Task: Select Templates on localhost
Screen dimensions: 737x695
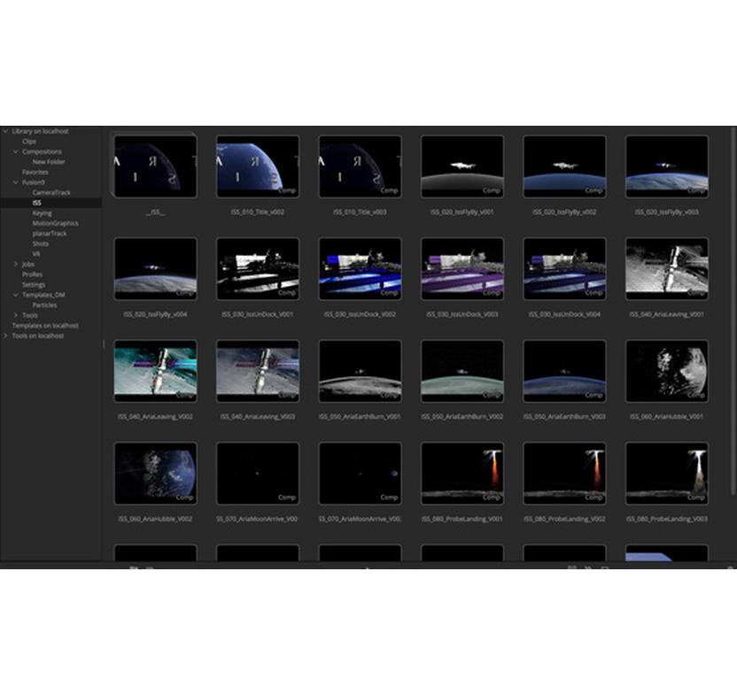Action: (x=45, y=326)
